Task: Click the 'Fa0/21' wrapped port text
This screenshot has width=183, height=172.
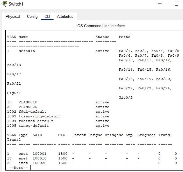Action: point(14,84)
